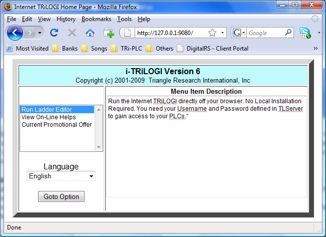Open the back/forward history dropdown arrow
The width and height of the screenshot is (326, 237).
coord(40,33)
